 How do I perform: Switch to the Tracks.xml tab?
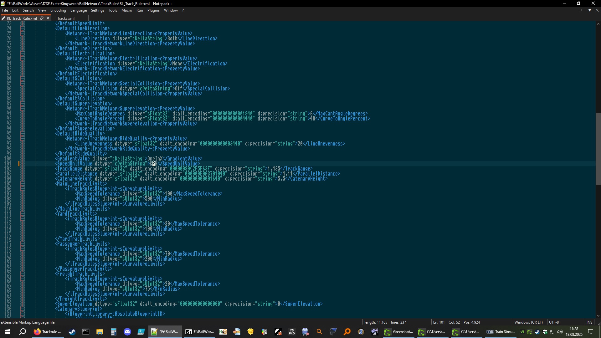click(x=66, y=18)
